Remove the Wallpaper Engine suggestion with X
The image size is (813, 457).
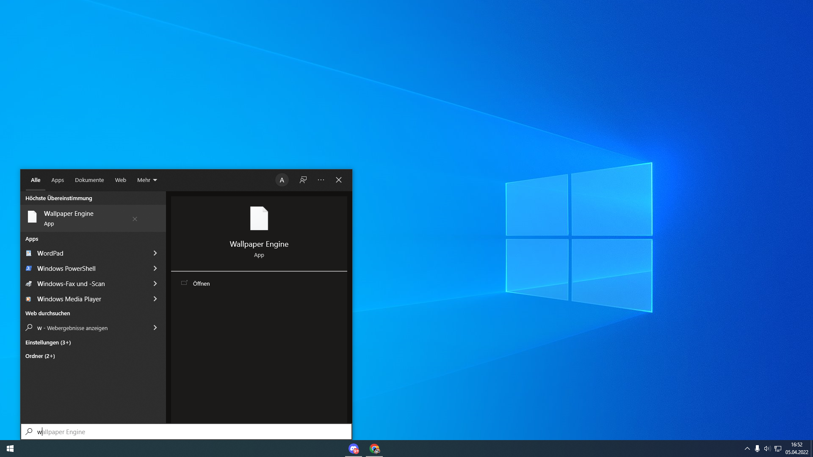[x=135, y=219]
